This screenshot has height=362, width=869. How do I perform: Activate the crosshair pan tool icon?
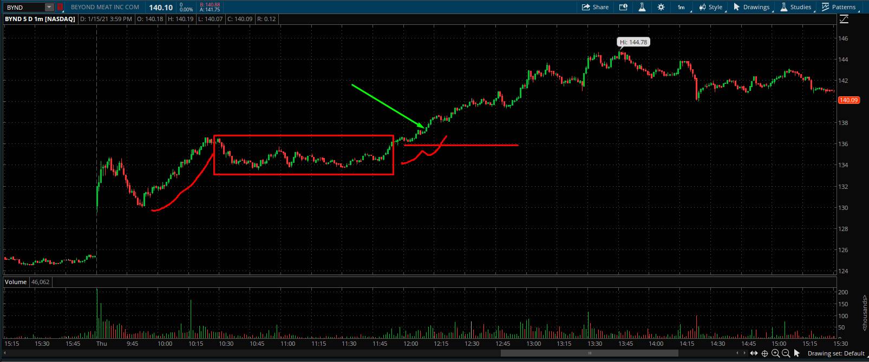click(765, 353)
